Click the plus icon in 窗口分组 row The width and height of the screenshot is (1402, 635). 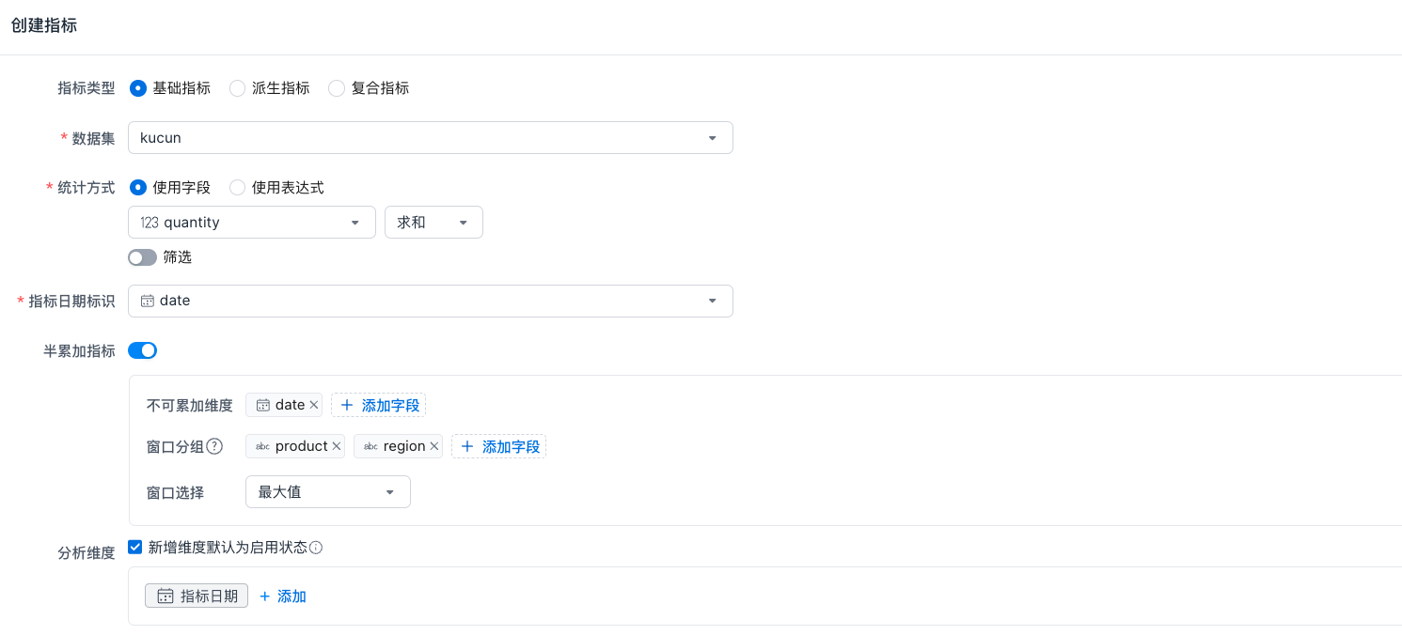467,446
